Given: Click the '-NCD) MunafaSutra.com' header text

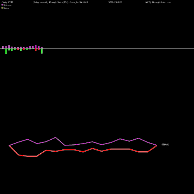Looking at the screenshot, I should point(158,2).
